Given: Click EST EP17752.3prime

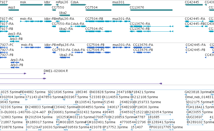Looking at the screenshot, I should [x=104, y=130].
